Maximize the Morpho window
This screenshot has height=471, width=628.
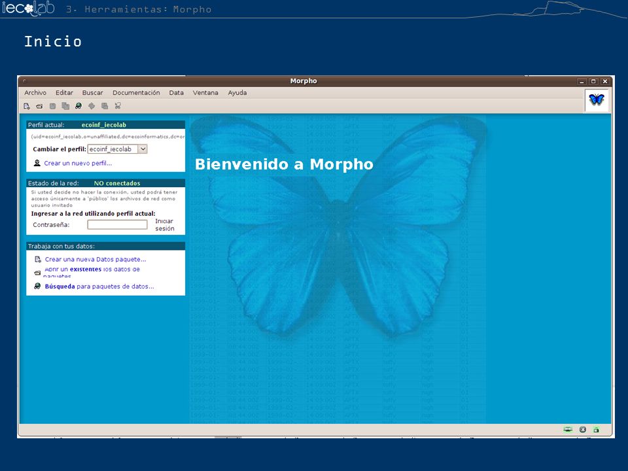(593, 81)
